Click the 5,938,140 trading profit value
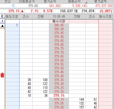 (x=79, y=6)
